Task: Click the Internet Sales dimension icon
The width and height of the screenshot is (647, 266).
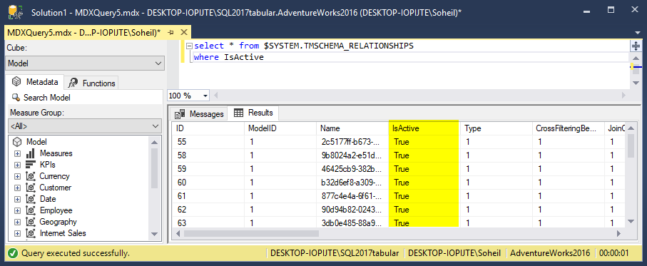Action: coord(30,233)
